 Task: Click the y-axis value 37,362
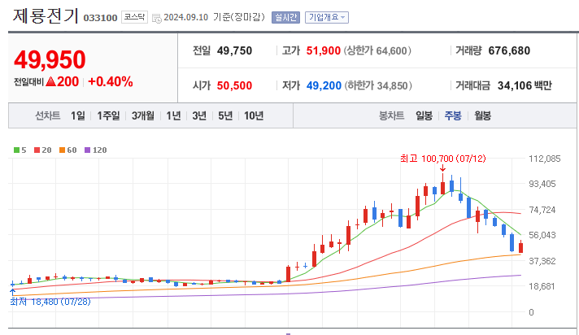[x=542, y=261]
